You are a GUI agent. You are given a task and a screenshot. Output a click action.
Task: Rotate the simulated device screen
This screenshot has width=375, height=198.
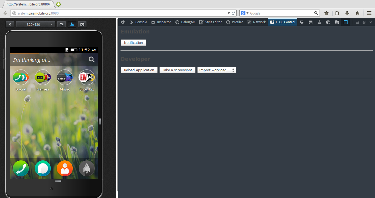(x=61, y=24)
